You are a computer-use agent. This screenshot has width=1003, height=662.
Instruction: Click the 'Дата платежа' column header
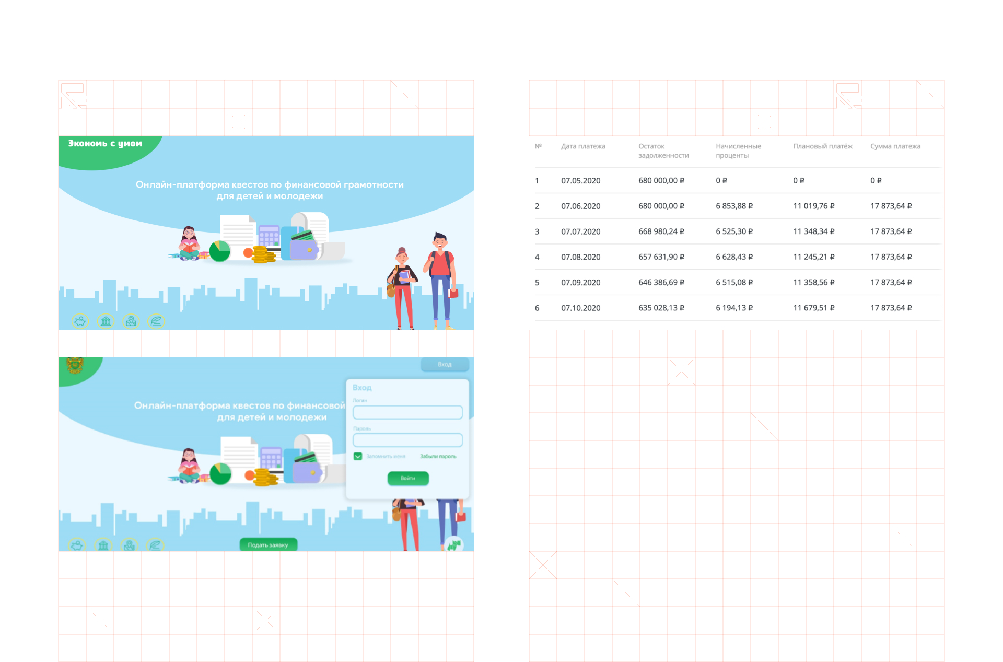[x=583, y=146]
